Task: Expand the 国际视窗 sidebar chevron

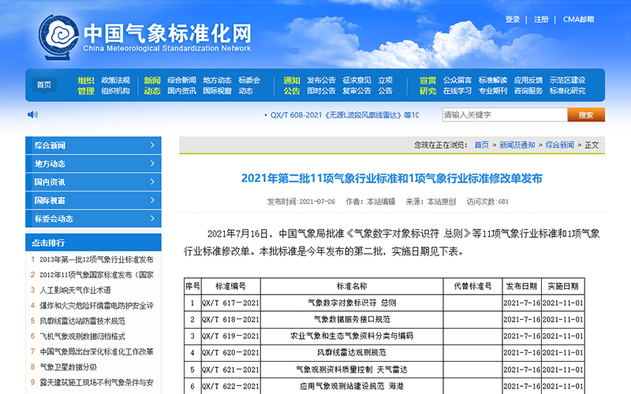Action: pos(152,200)
